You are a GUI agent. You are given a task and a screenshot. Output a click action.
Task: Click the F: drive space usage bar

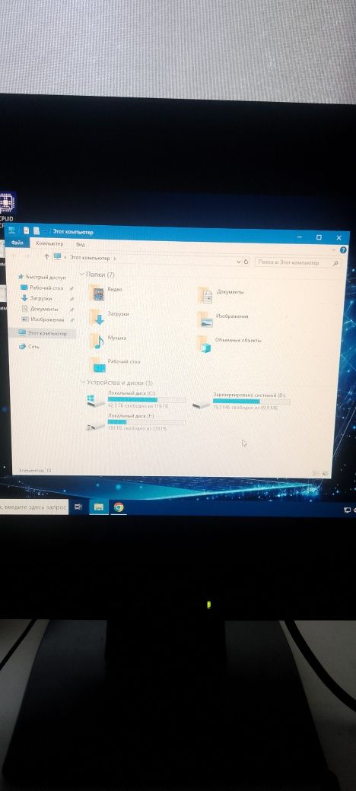(146, 421)
